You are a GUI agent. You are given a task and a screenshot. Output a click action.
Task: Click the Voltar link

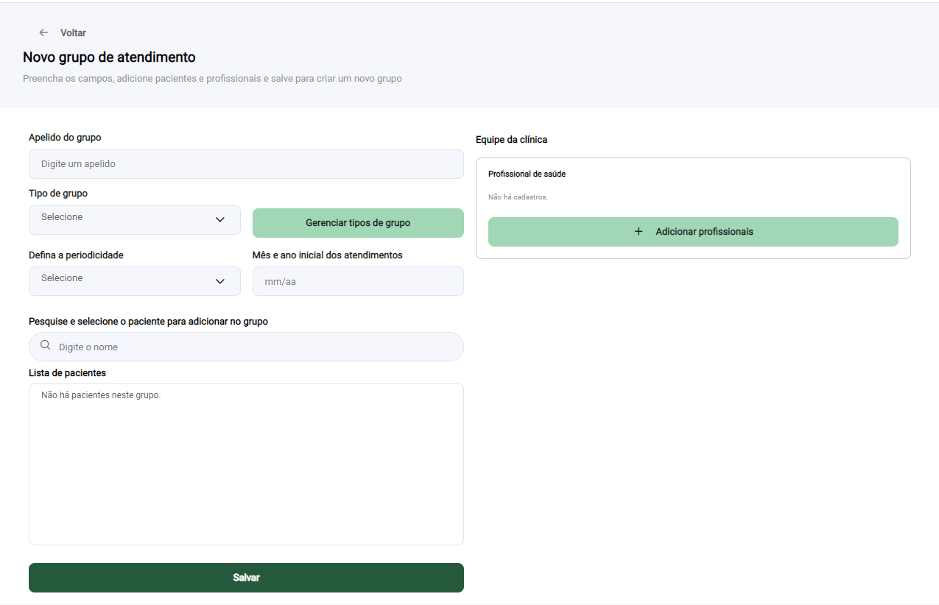(73, 32)
